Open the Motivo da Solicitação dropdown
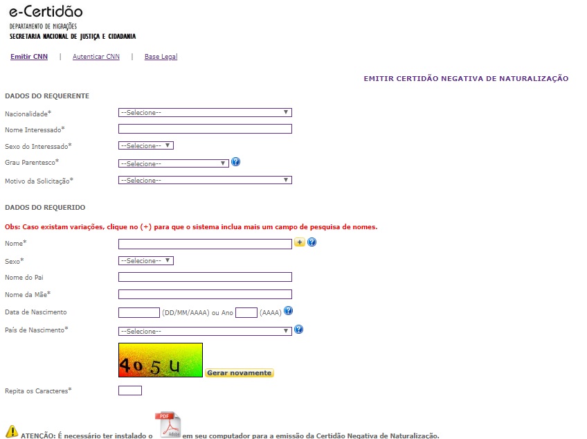 pyautogui.click(x=205, y=180)
